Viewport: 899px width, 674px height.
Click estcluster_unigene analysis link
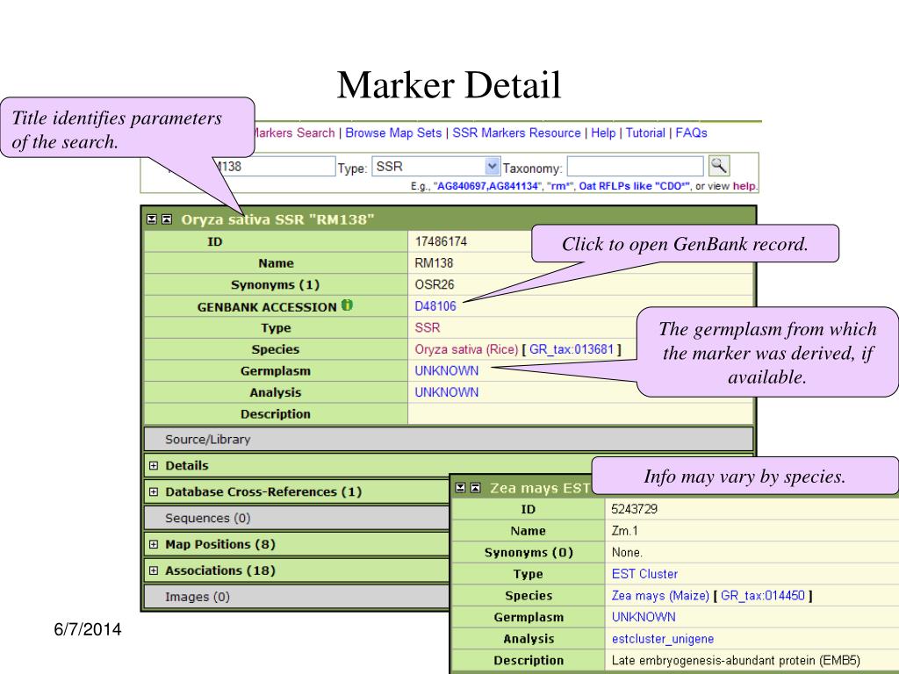(663, 639)
